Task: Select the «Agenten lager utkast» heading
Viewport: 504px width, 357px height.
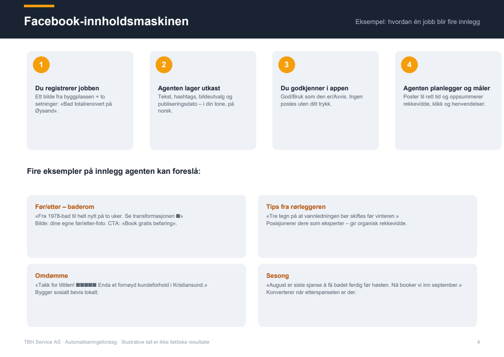Action: tap(189, 88)
